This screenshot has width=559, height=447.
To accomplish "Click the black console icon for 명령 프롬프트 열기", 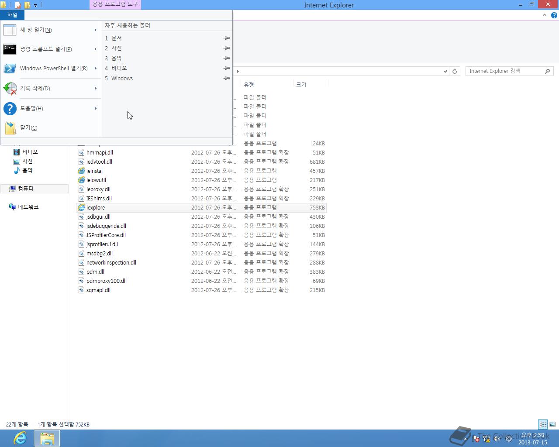I will pyautogui.click(x=10, y=49).
